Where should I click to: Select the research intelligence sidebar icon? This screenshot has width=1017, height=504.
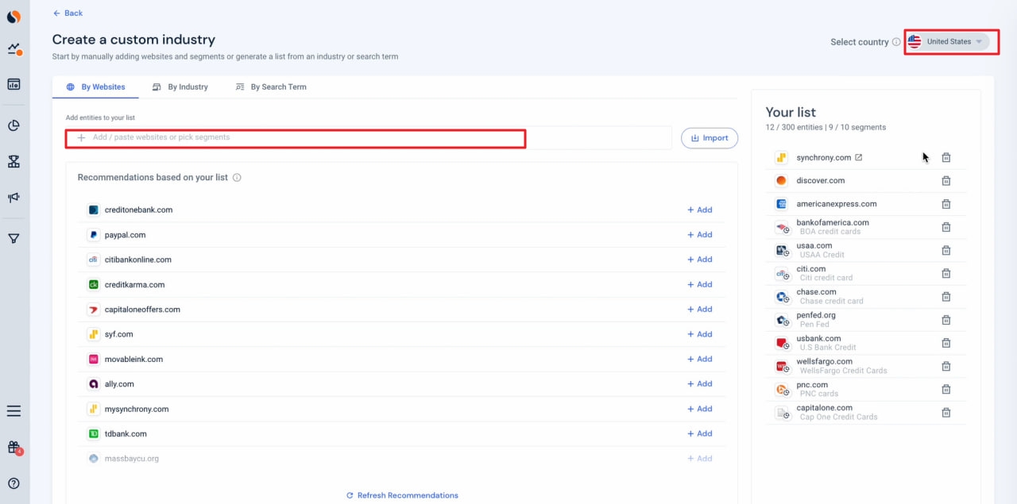click(14, 84)
